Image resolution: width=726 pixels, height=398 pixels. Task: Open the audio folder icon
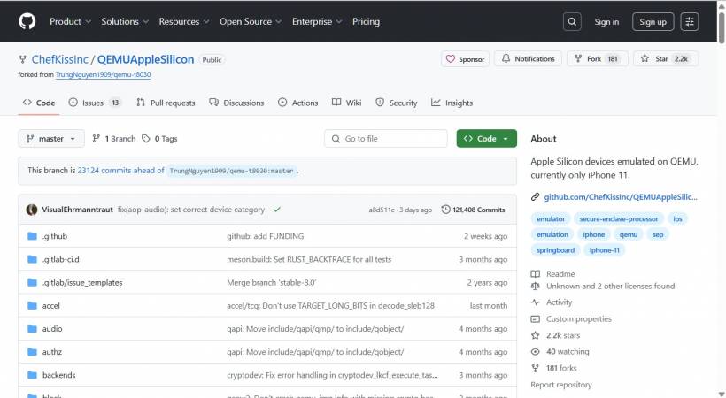point(32,329)
